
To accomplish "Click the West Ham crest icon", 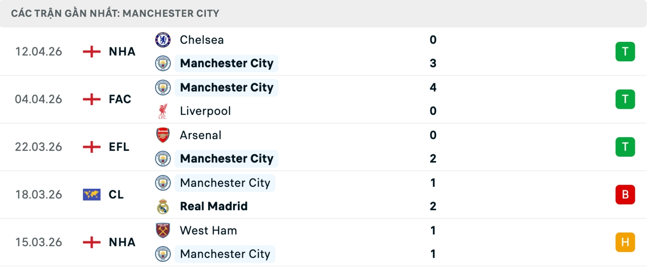I will click(x=163, y=231).
